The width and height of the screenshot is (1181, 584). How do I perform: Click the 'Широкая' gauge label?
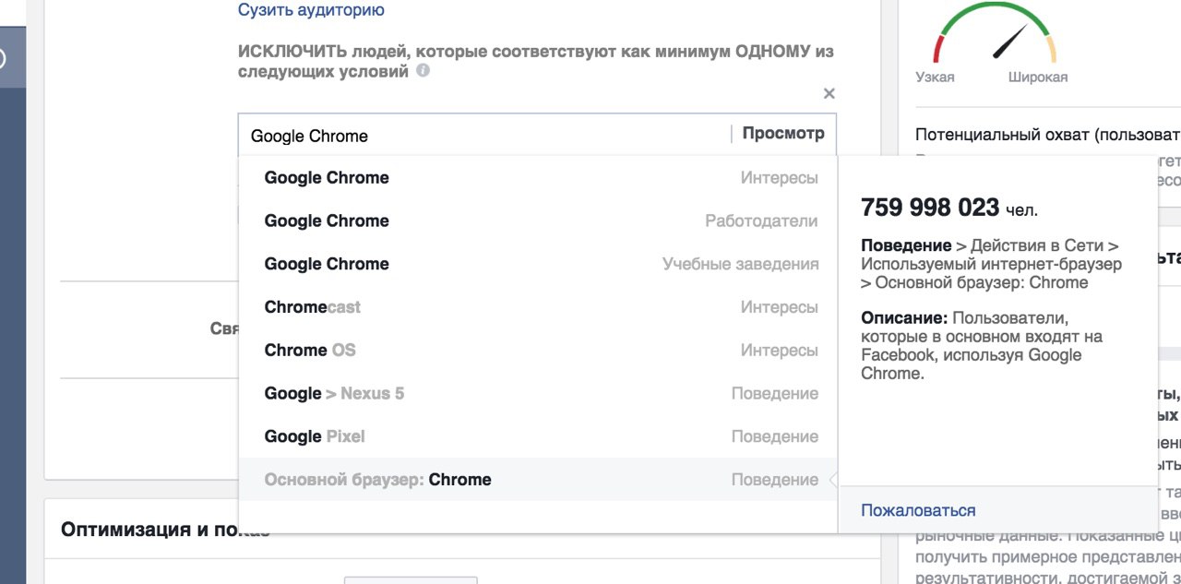[1038, 77]
